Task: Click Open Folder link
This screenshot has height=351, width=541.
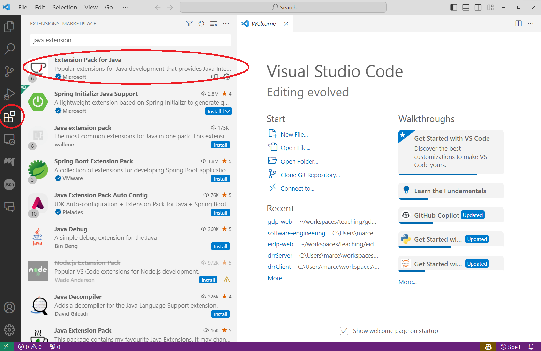Action: coord(299,161)
